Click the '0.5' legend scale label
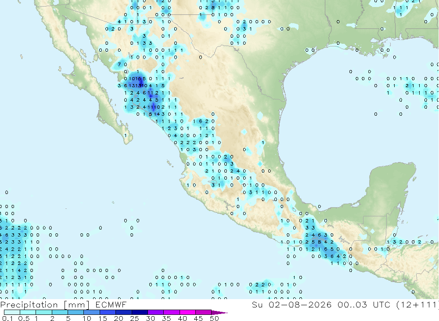The height and width of the screenshot is (321, 439). pos(24,318)
